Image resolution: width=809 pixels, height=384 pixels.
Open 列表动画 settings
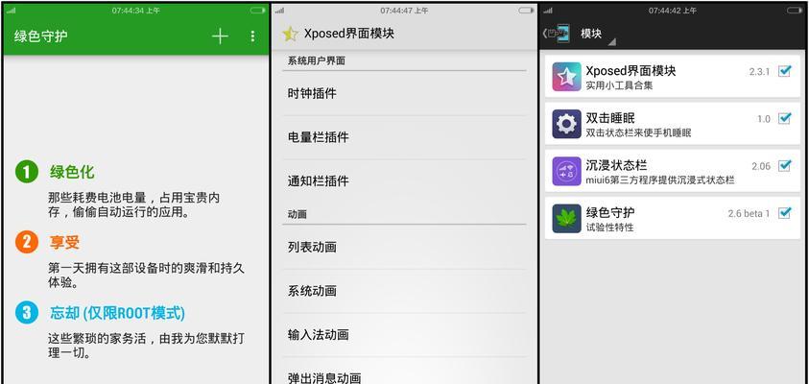pos(405,248)
